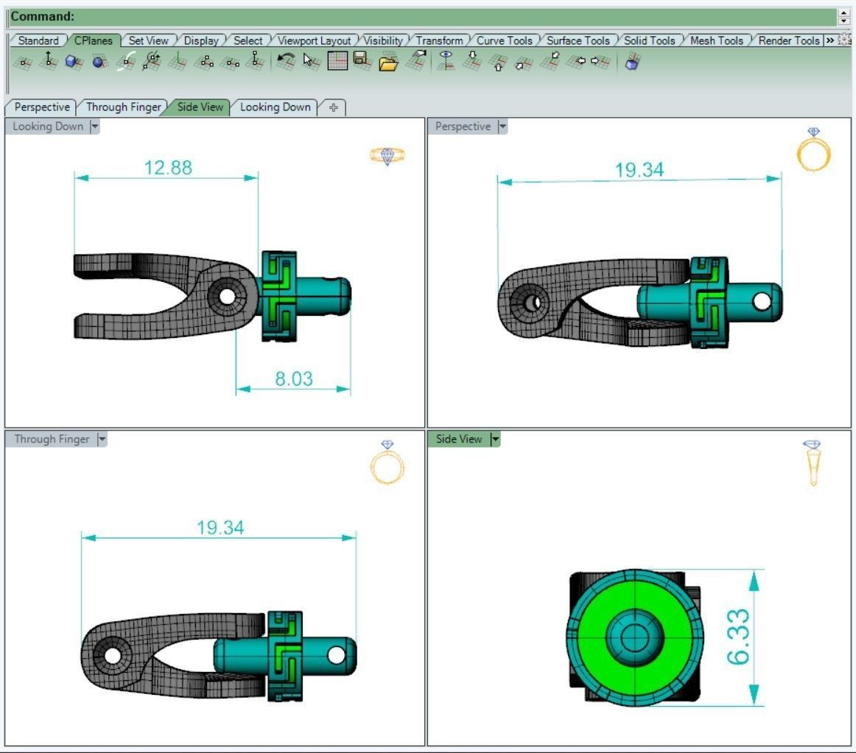The image size is (856, 753).
Task: Select the 12.88 dimension text
Action: click(x=168, y=168)
